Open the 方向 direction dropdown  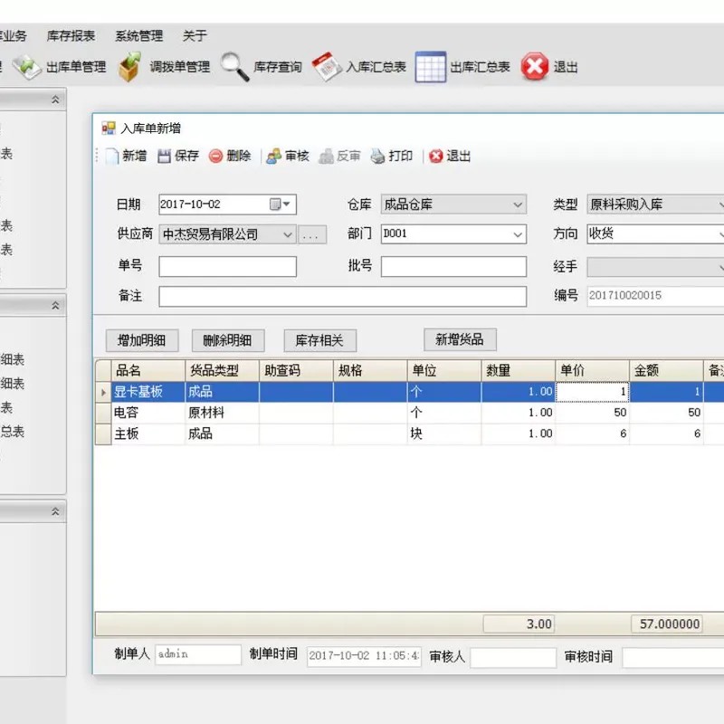pos(719,234)
